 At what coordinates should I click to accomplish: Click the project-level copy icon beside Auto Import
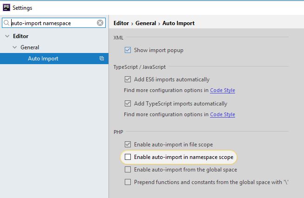[x=101, y=59]
